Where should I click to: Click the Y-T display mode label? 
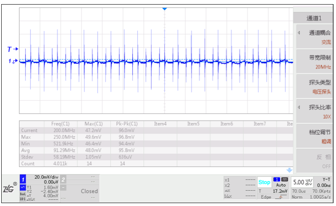(326, 179)
